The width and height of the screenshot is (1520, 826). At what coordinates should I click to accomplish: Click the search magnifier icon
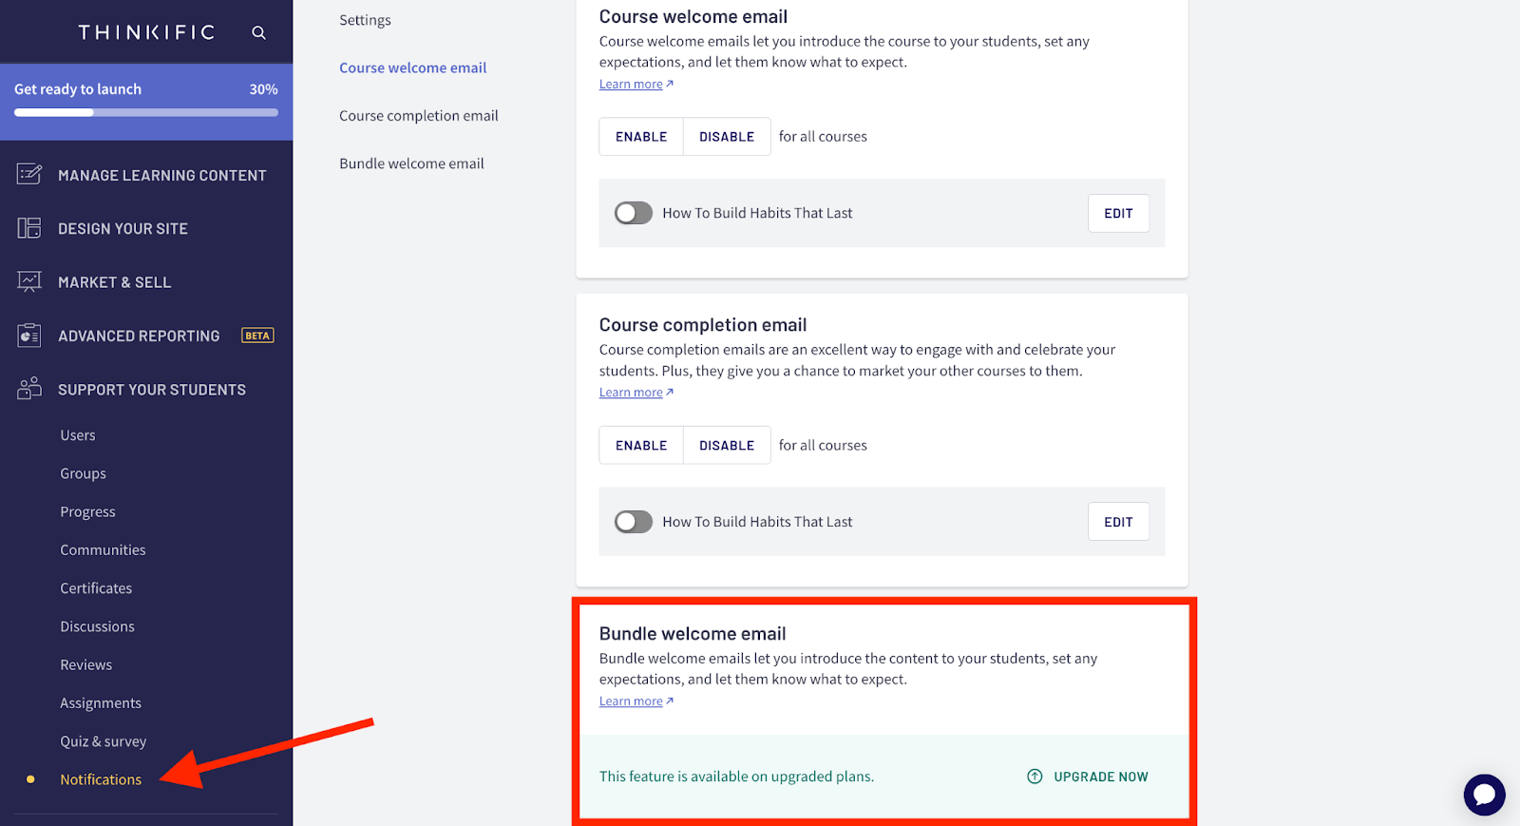point(258,32)
